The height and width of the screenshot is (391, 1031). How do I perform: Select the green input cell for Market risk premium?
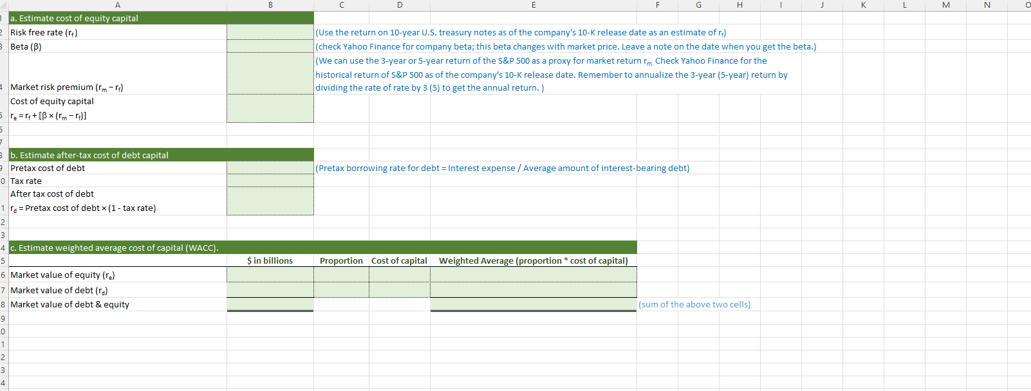[270, 73]
